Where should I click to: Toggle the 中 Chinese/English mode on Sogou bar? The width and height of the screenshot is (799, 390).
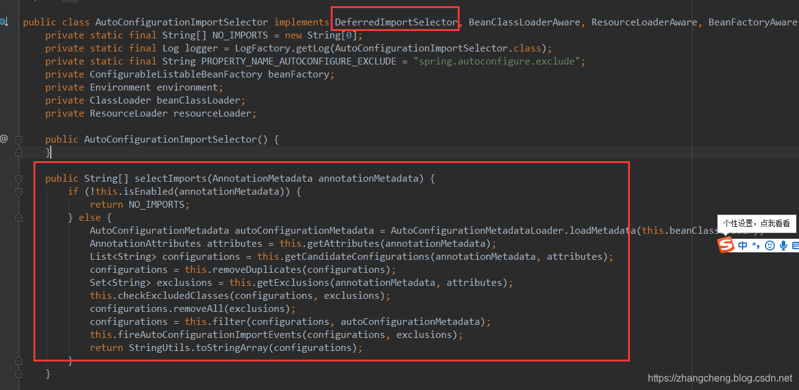pos(743,246)
